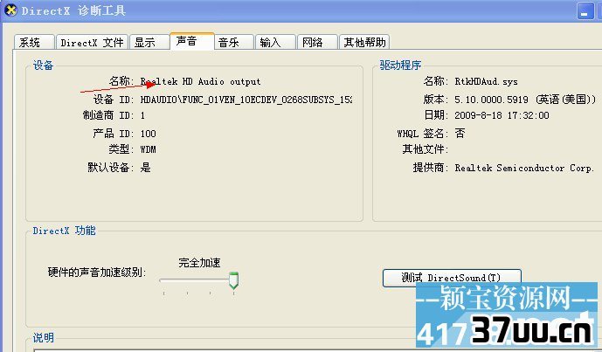Click the 产品 ID value 100
602x352 pixels.
click(149, 134)
